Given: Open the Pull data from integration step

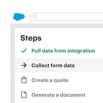Looking at the screenshot, I should (x=63, y=51).
